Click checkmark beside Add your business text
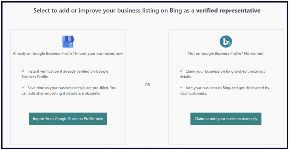The height and width of the screenshot is (150, 289). point(181,88)
